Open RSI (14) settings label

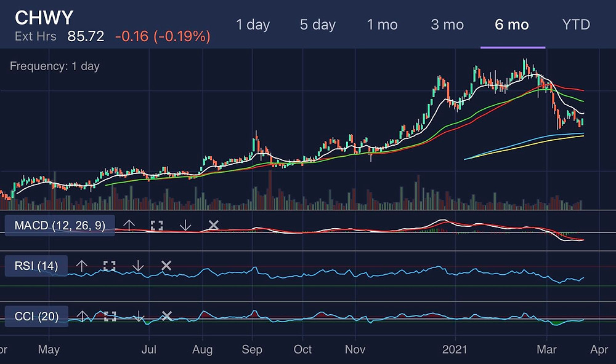(36, 266)
